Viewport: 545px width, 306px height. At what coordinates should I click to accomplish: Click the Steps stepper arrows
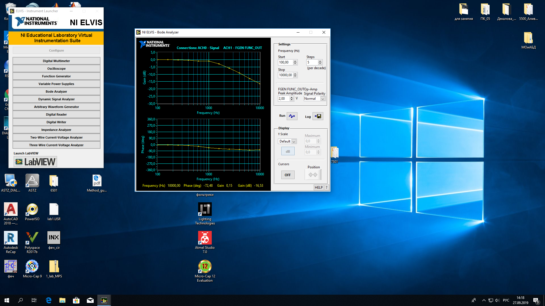click(320, 62)
